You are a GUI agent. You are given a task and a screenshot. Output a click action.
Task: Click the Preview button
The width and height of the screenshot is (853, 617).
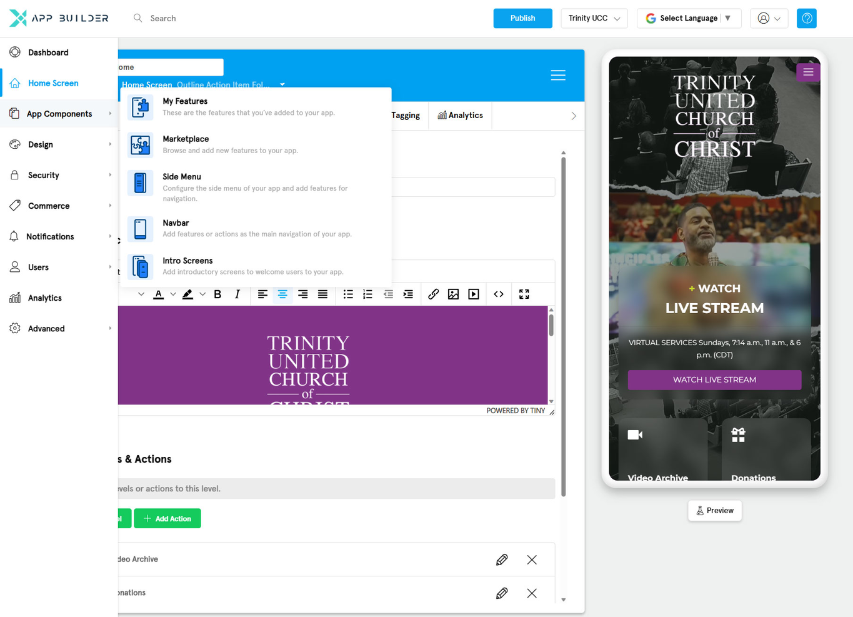click(x=715, y=511)
